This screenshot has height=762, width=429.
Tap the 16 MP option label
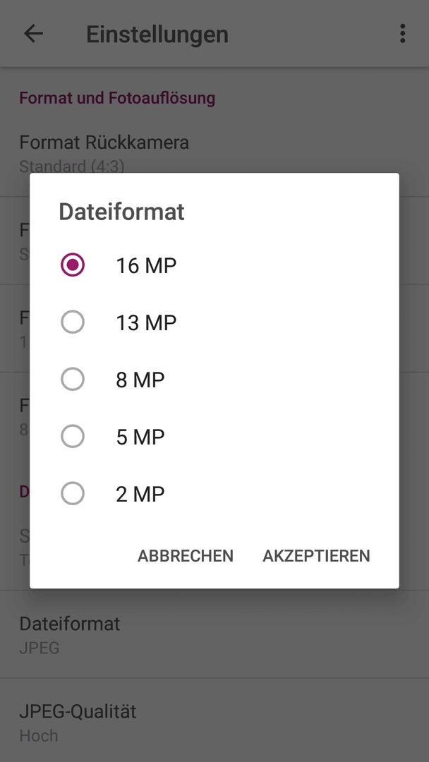tap(146, 265)
